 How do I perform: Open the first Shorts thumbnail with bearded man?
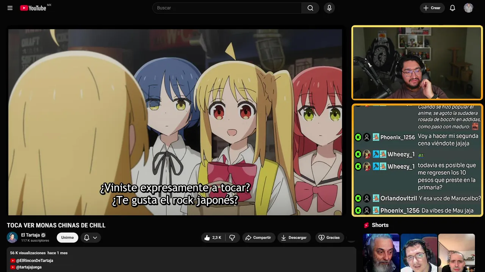coord(381,253)
